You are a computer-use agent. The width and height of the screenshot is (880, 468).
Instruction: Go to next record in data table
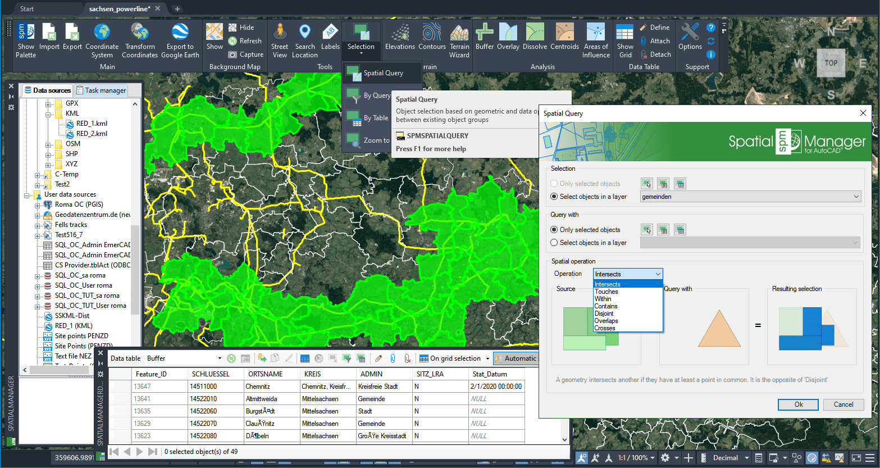140,452
